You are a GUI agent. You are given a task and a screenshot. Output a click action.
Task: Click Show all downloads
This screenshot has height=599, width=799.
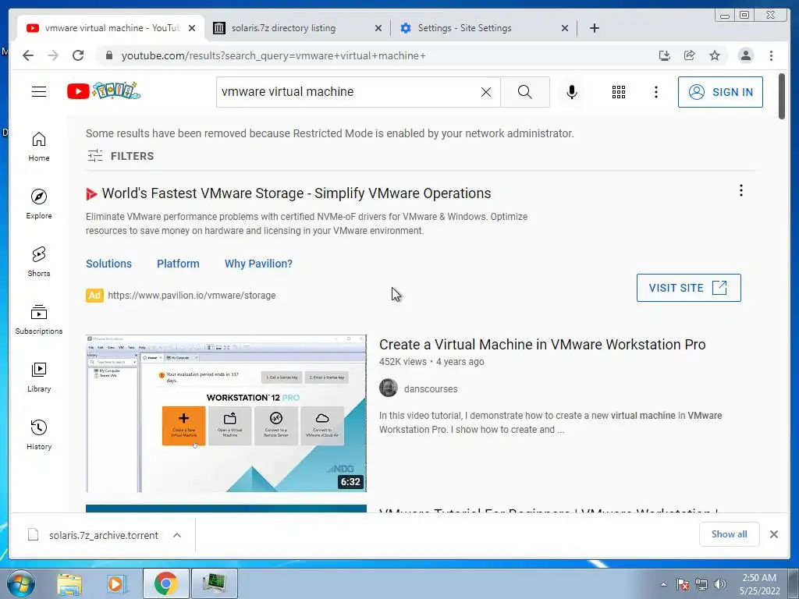tap(730, 534)
